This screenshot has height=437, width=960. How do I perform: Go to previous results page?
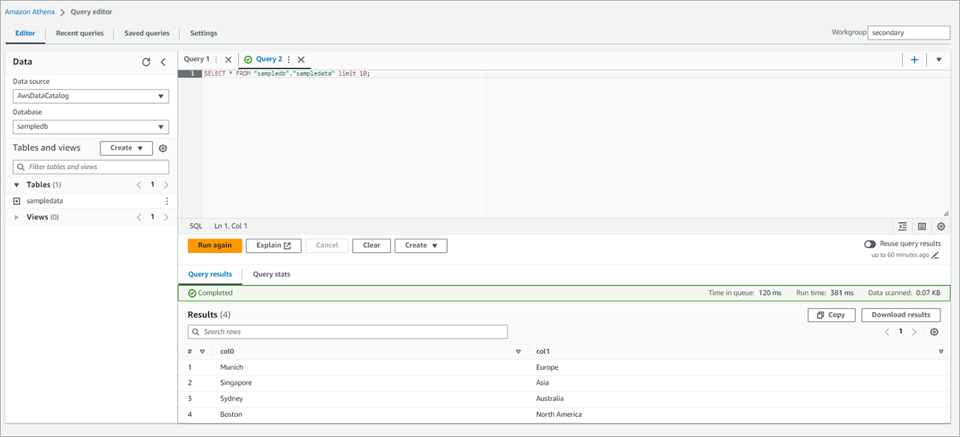click(887, 331)
